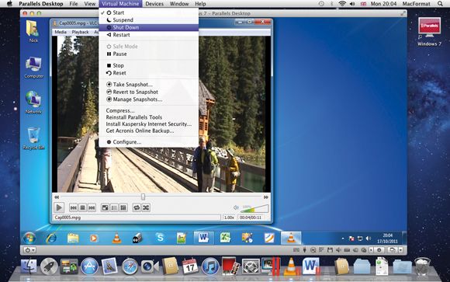Click the checked Start menu item
Screen dimensions: 450x282
tap(149, 12)
